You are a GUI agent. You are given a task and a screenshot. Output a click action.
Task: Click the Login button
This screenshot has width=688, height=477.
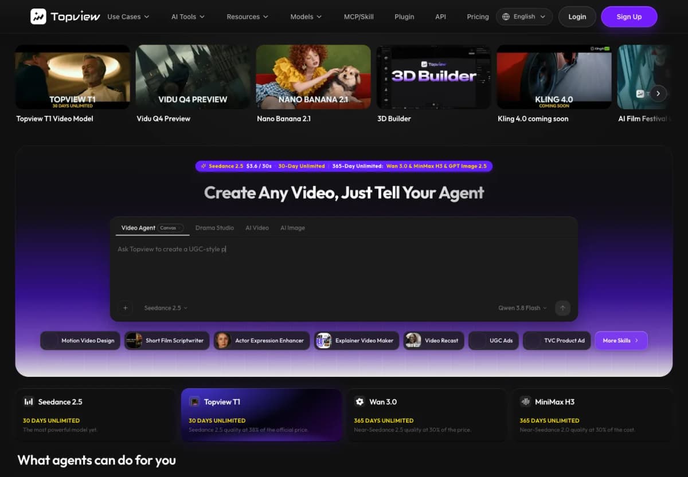[x=577, y=17]
